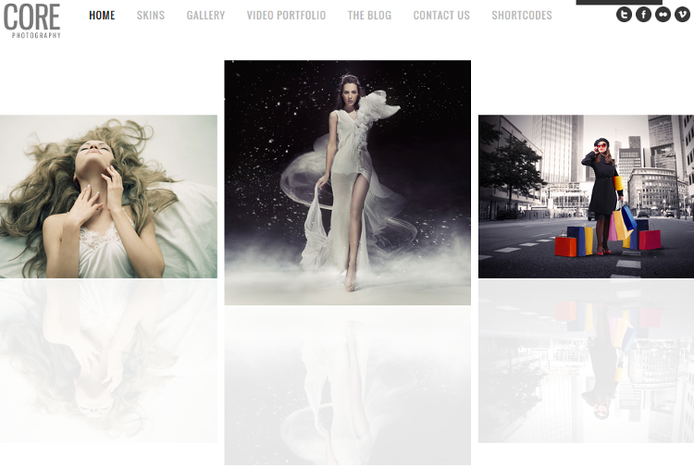Go to the Home menu item
Viewport: 694px width, 468px height.
coord(102,16)
